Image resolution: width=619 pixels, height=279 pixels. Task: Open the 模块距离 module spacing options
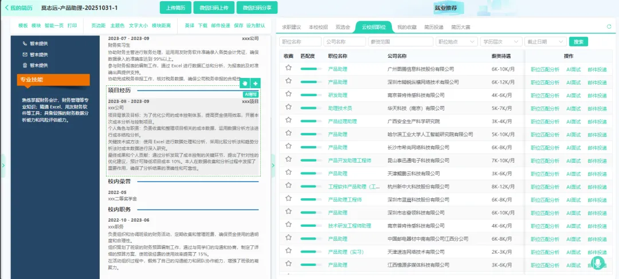click(x=162, y=25)
